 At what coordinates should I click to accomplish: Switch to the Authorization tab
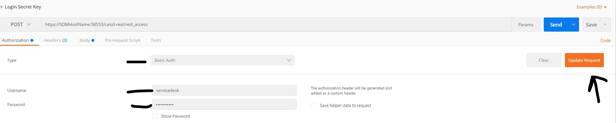coord(17,40)
